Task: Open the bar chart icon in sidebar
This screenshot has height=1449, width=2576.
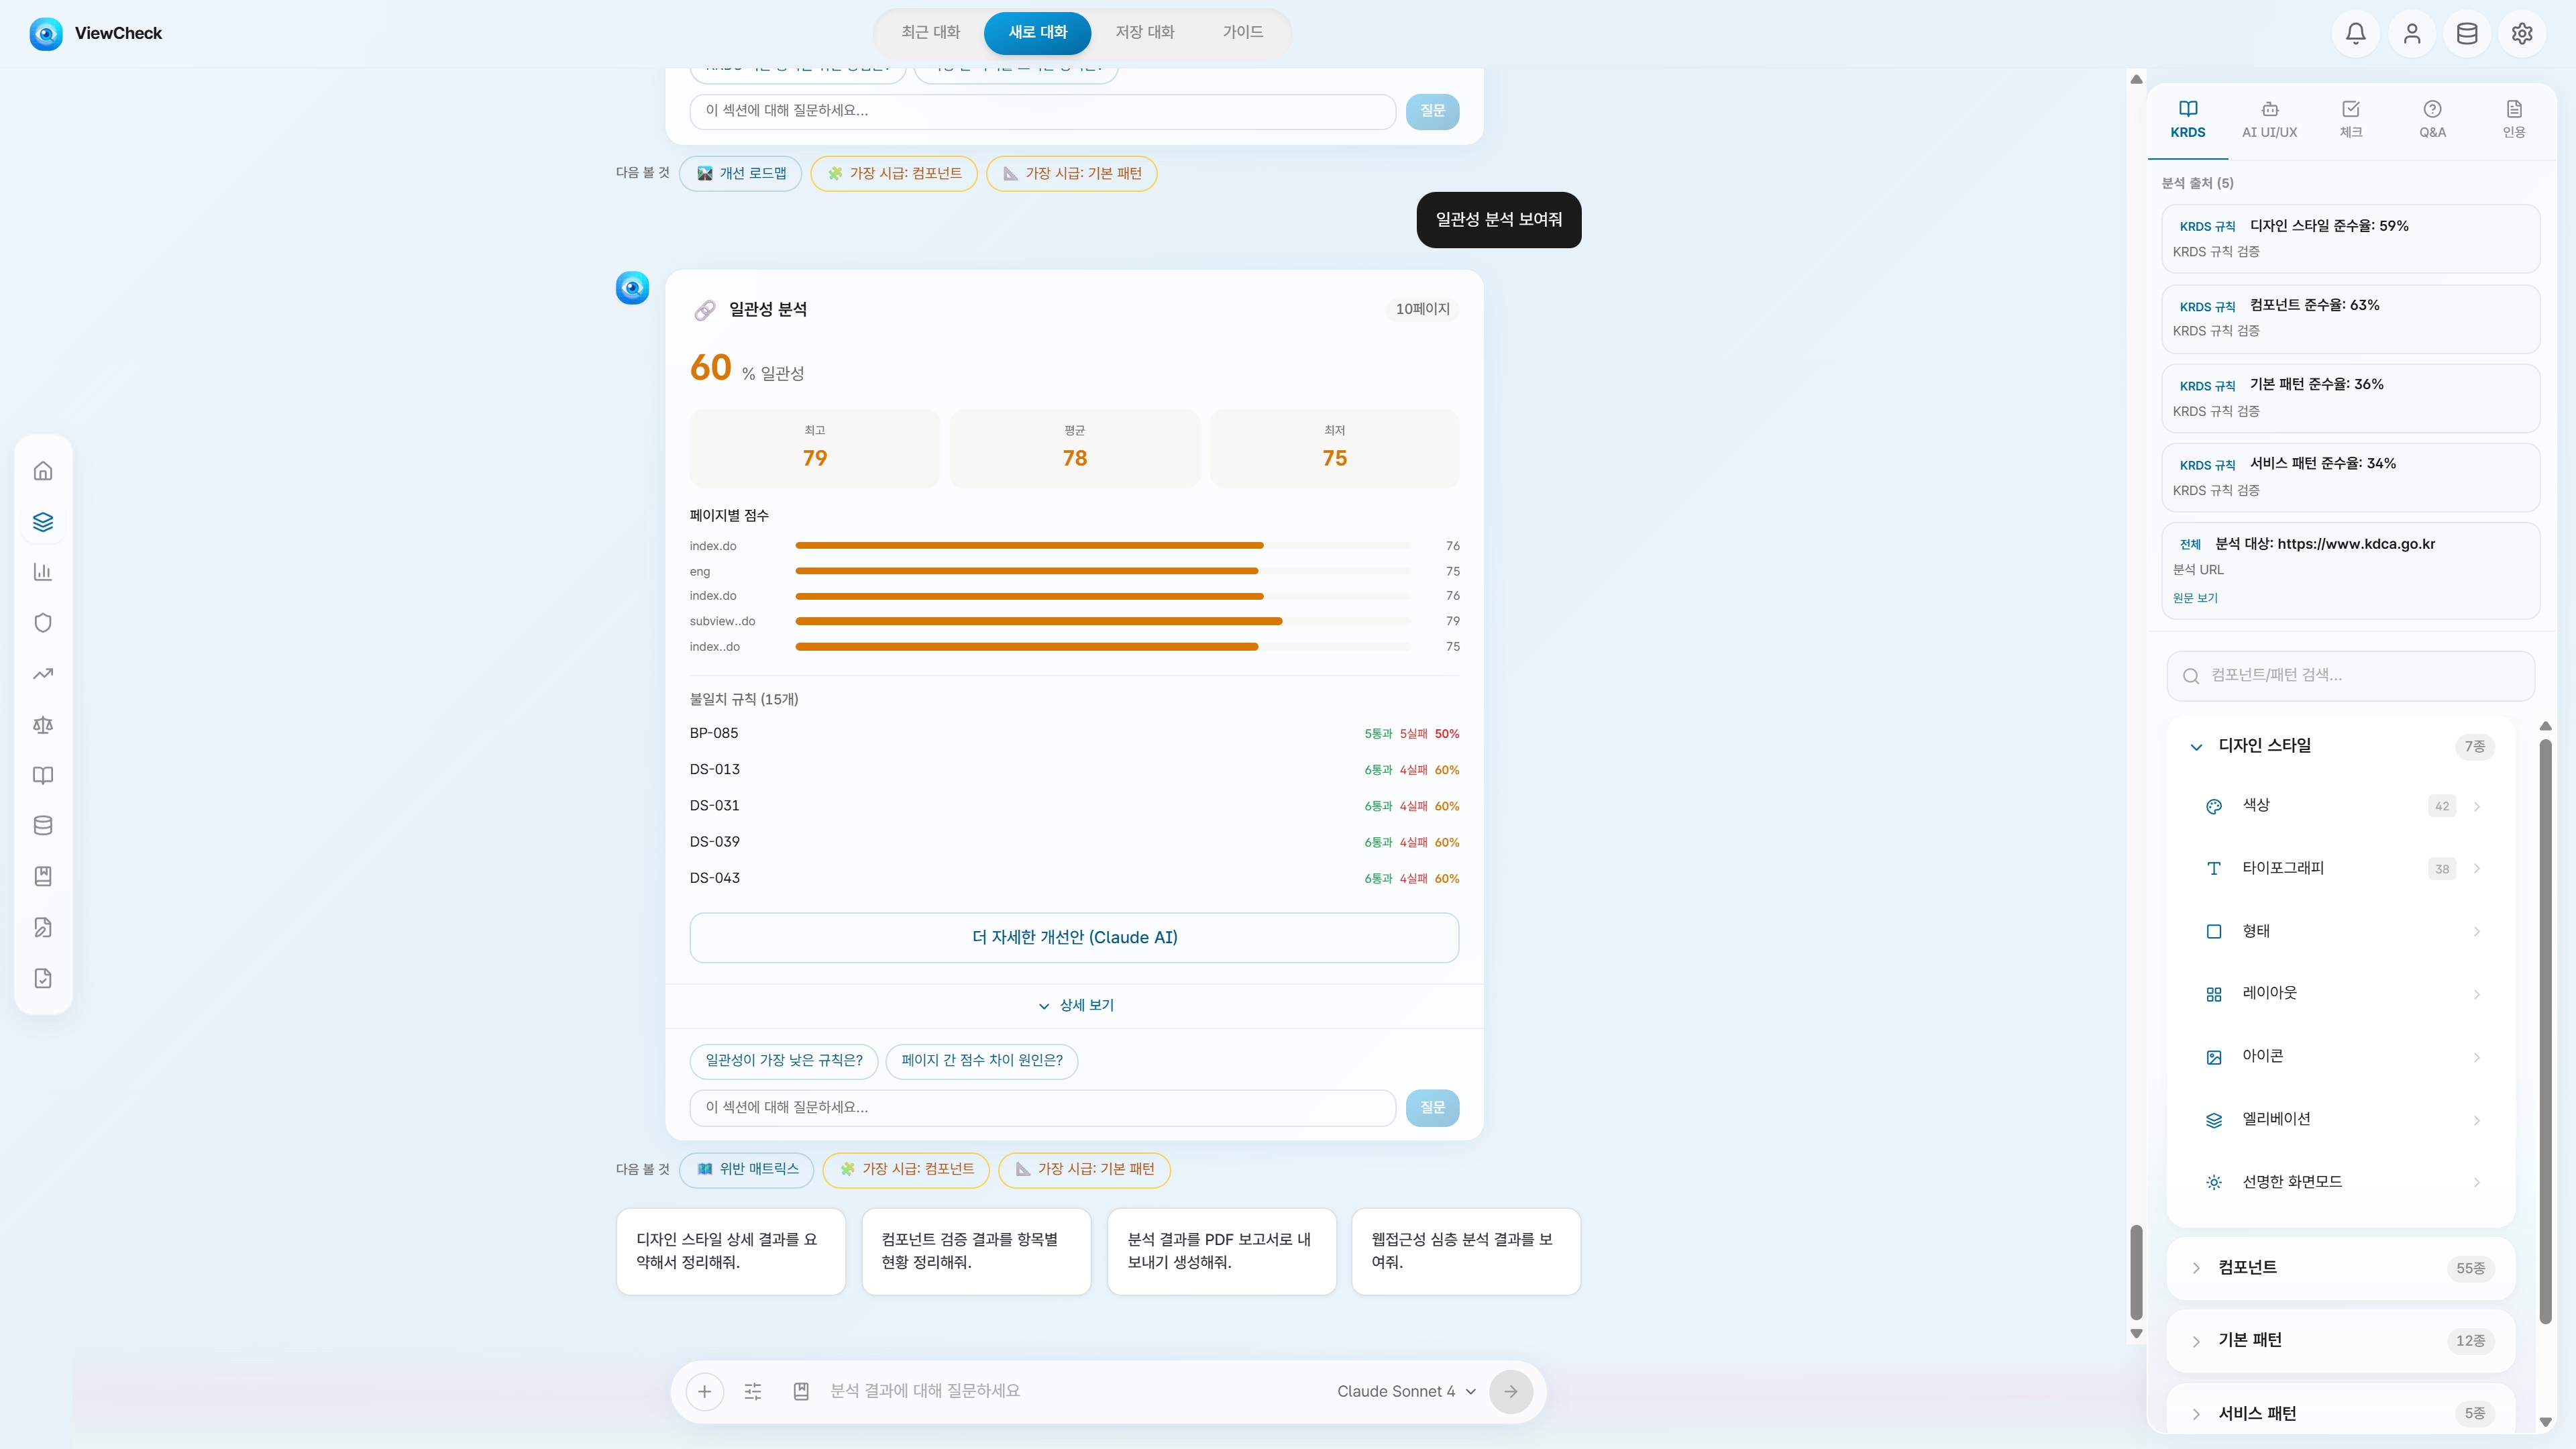Action: tap(43, 572)
